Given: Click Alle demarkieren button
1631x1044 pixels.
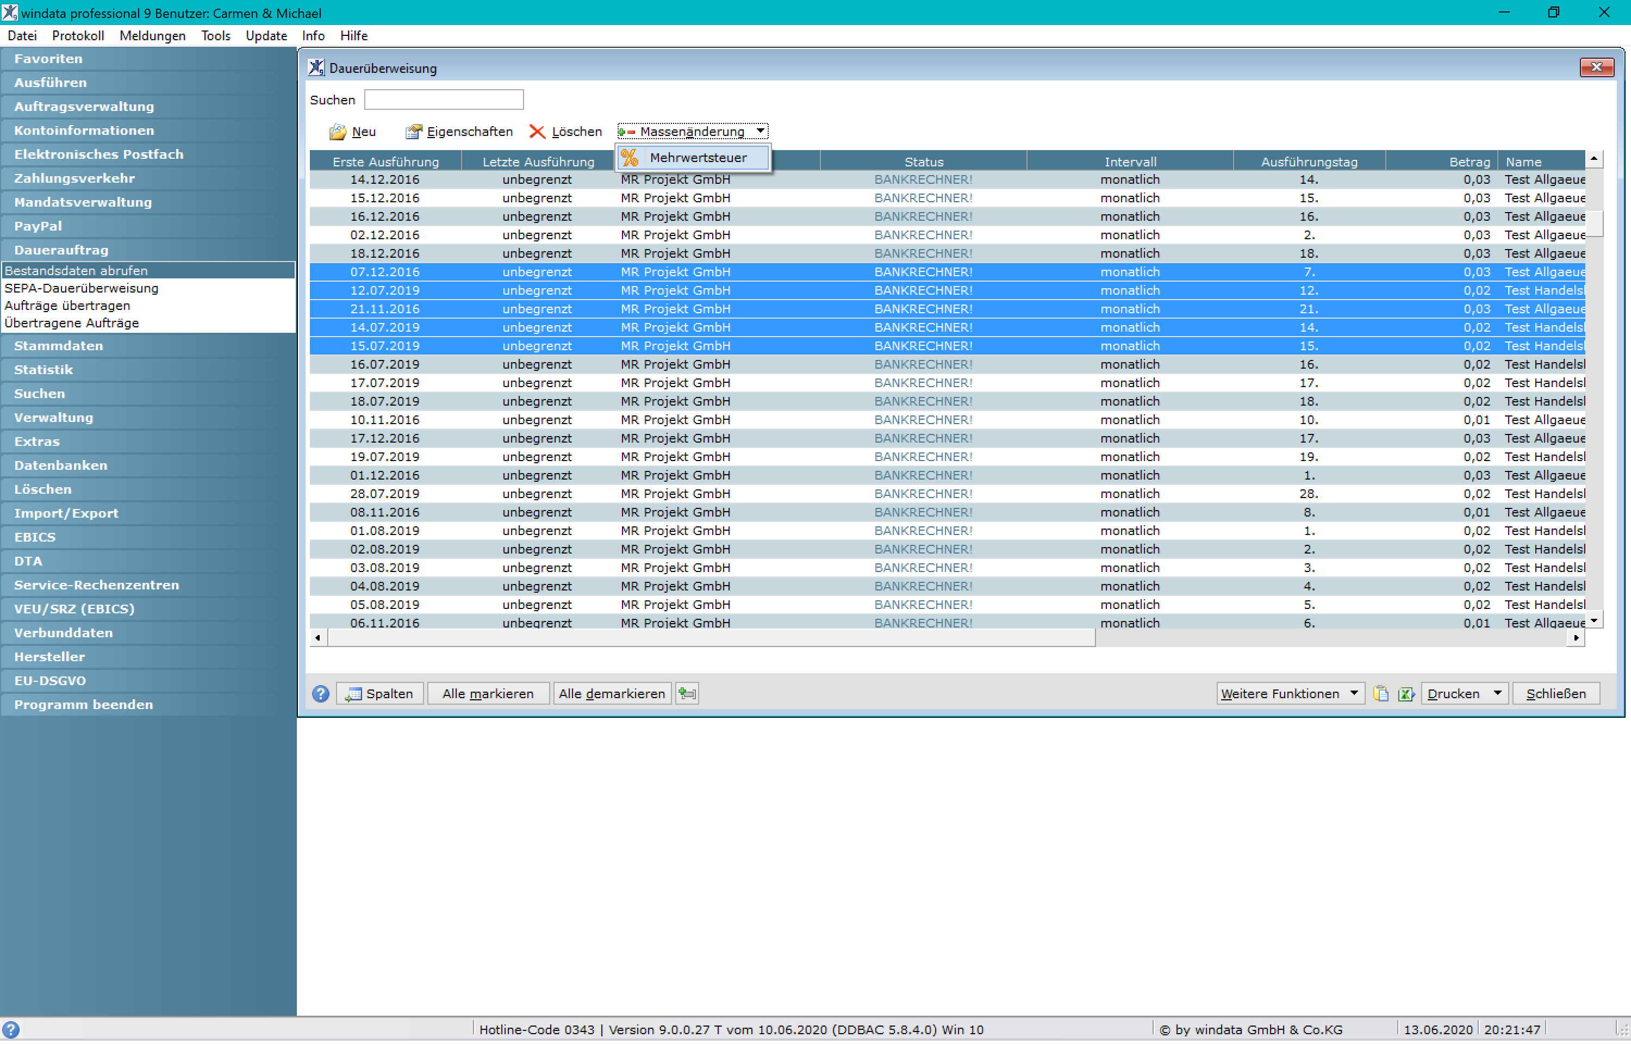Looking at the screenshot, I should tap(612, 693).
